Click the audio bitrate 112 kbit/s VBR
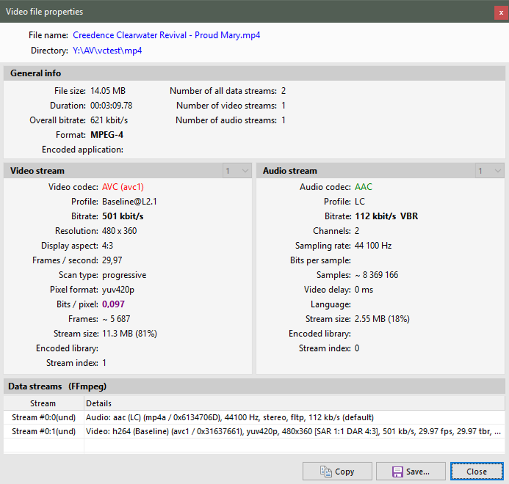Image resolution: width=509 pixels, height=484 pixels. [x=386, y=216]
